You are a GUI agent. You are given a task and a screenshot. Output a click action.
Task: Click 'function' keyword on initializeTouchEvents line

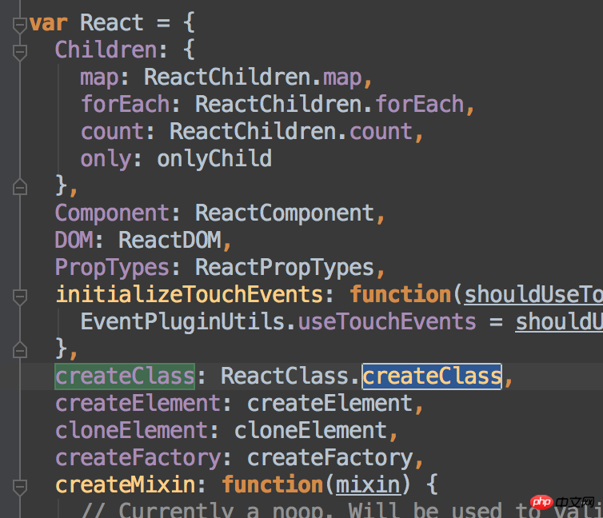pos(401,295)
